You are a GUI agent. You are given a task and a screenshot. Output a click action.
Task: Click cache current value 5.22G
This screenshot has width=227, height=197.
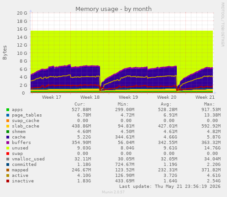click(x=84, y=137)
